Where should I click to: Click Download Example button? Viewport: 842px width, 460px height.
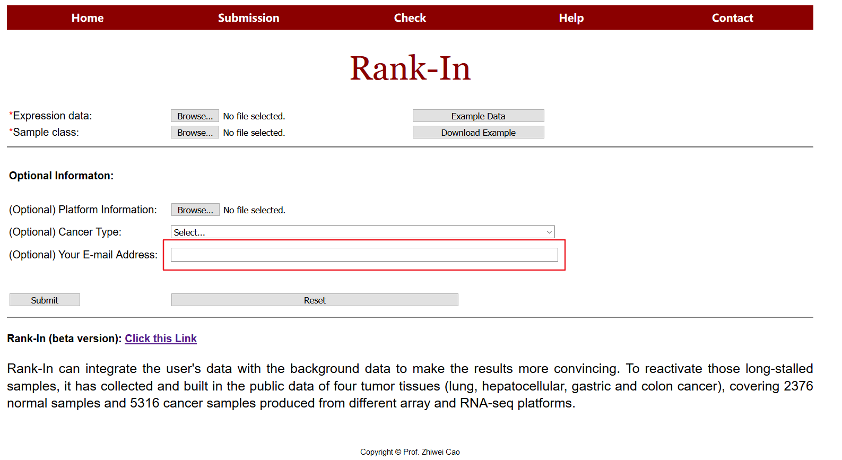478,132
